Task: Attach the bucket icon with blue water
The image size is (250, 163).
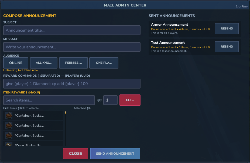Action: 9,135
